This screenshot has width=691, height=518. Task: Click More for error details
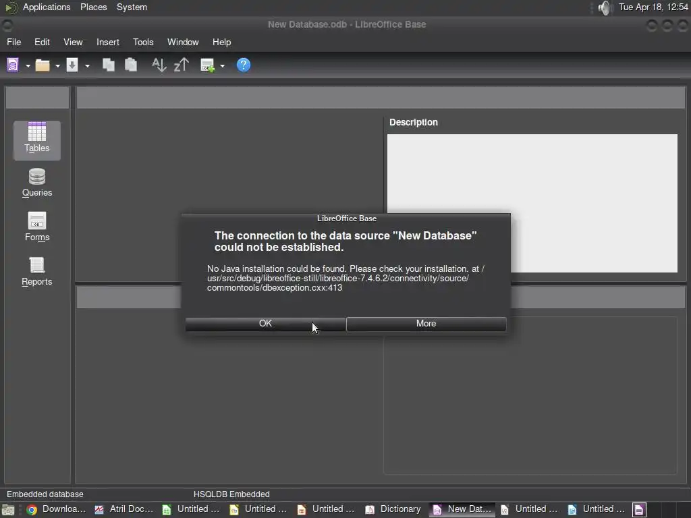(x=426, y=323)
